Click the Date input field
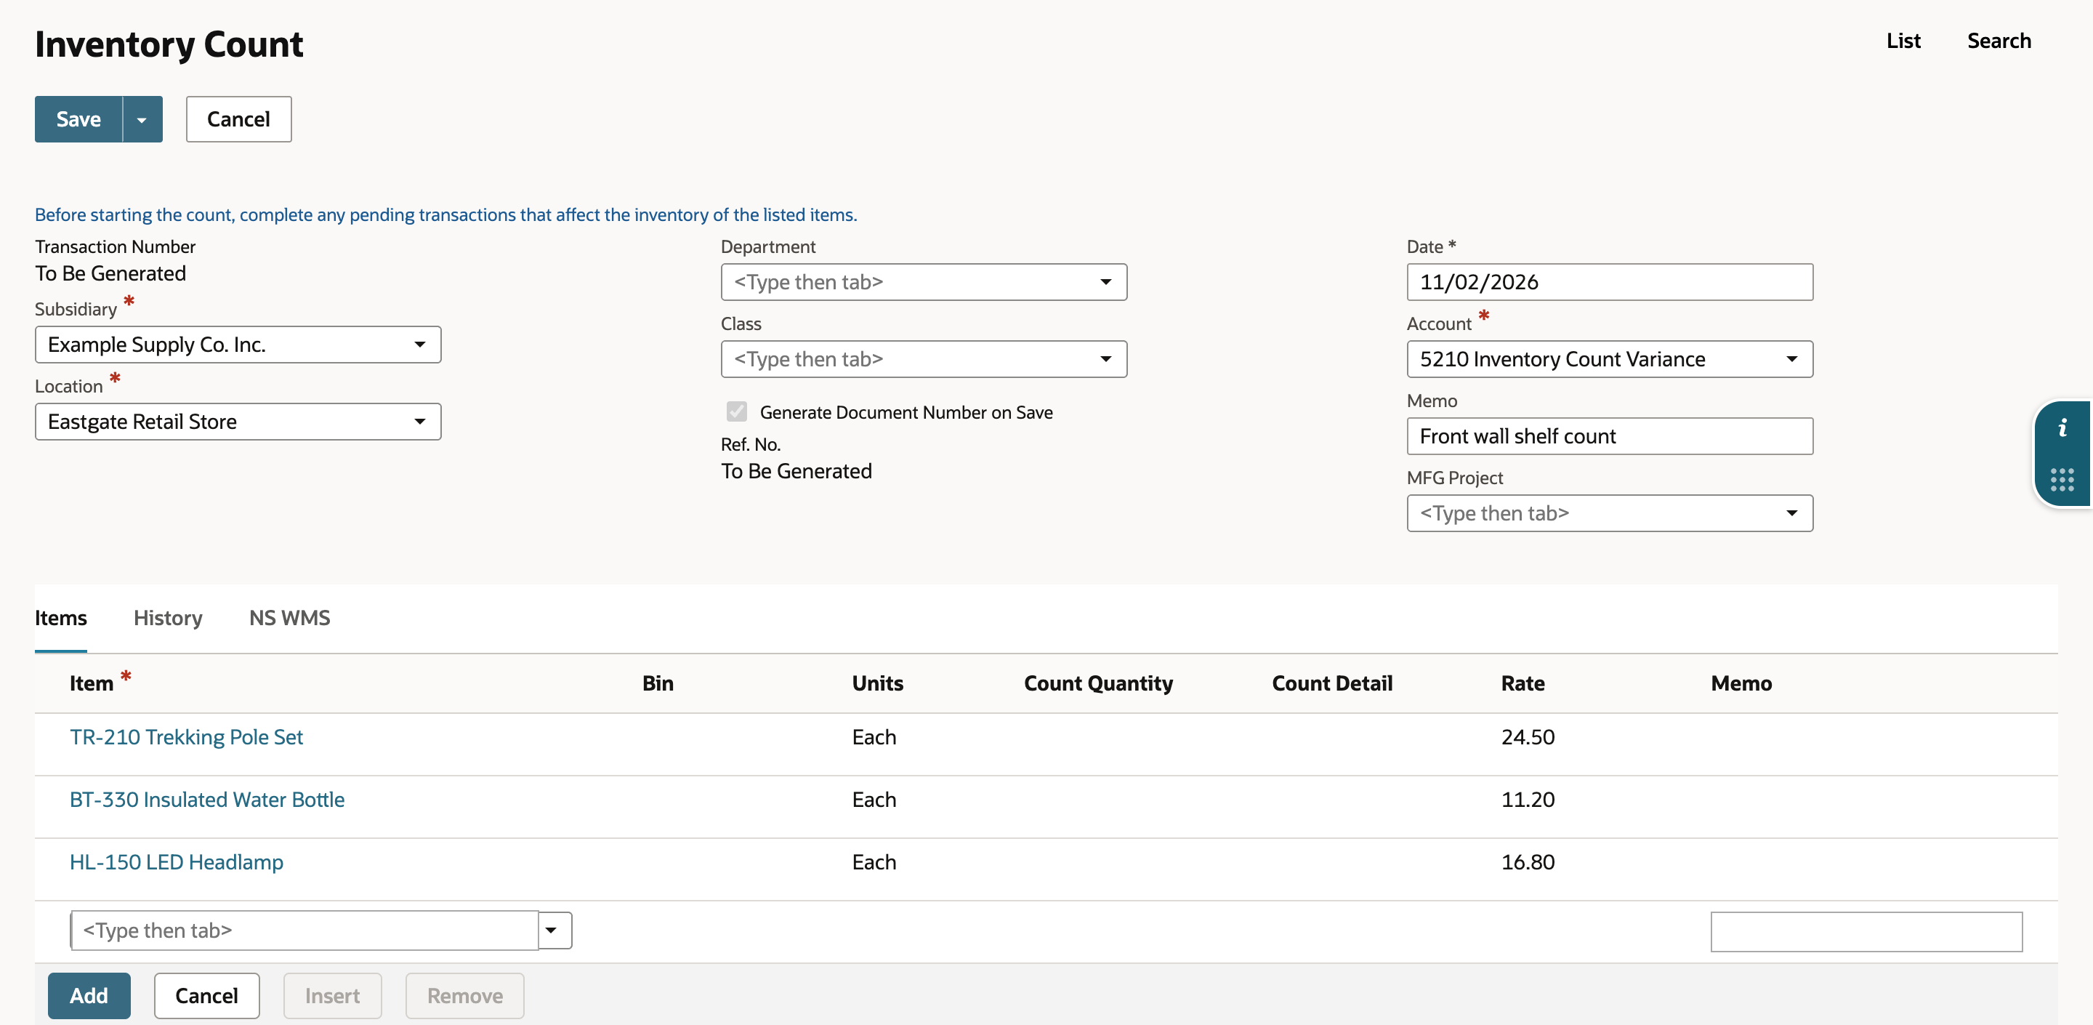The image size is (2093, 1025). click(1610, 282)
